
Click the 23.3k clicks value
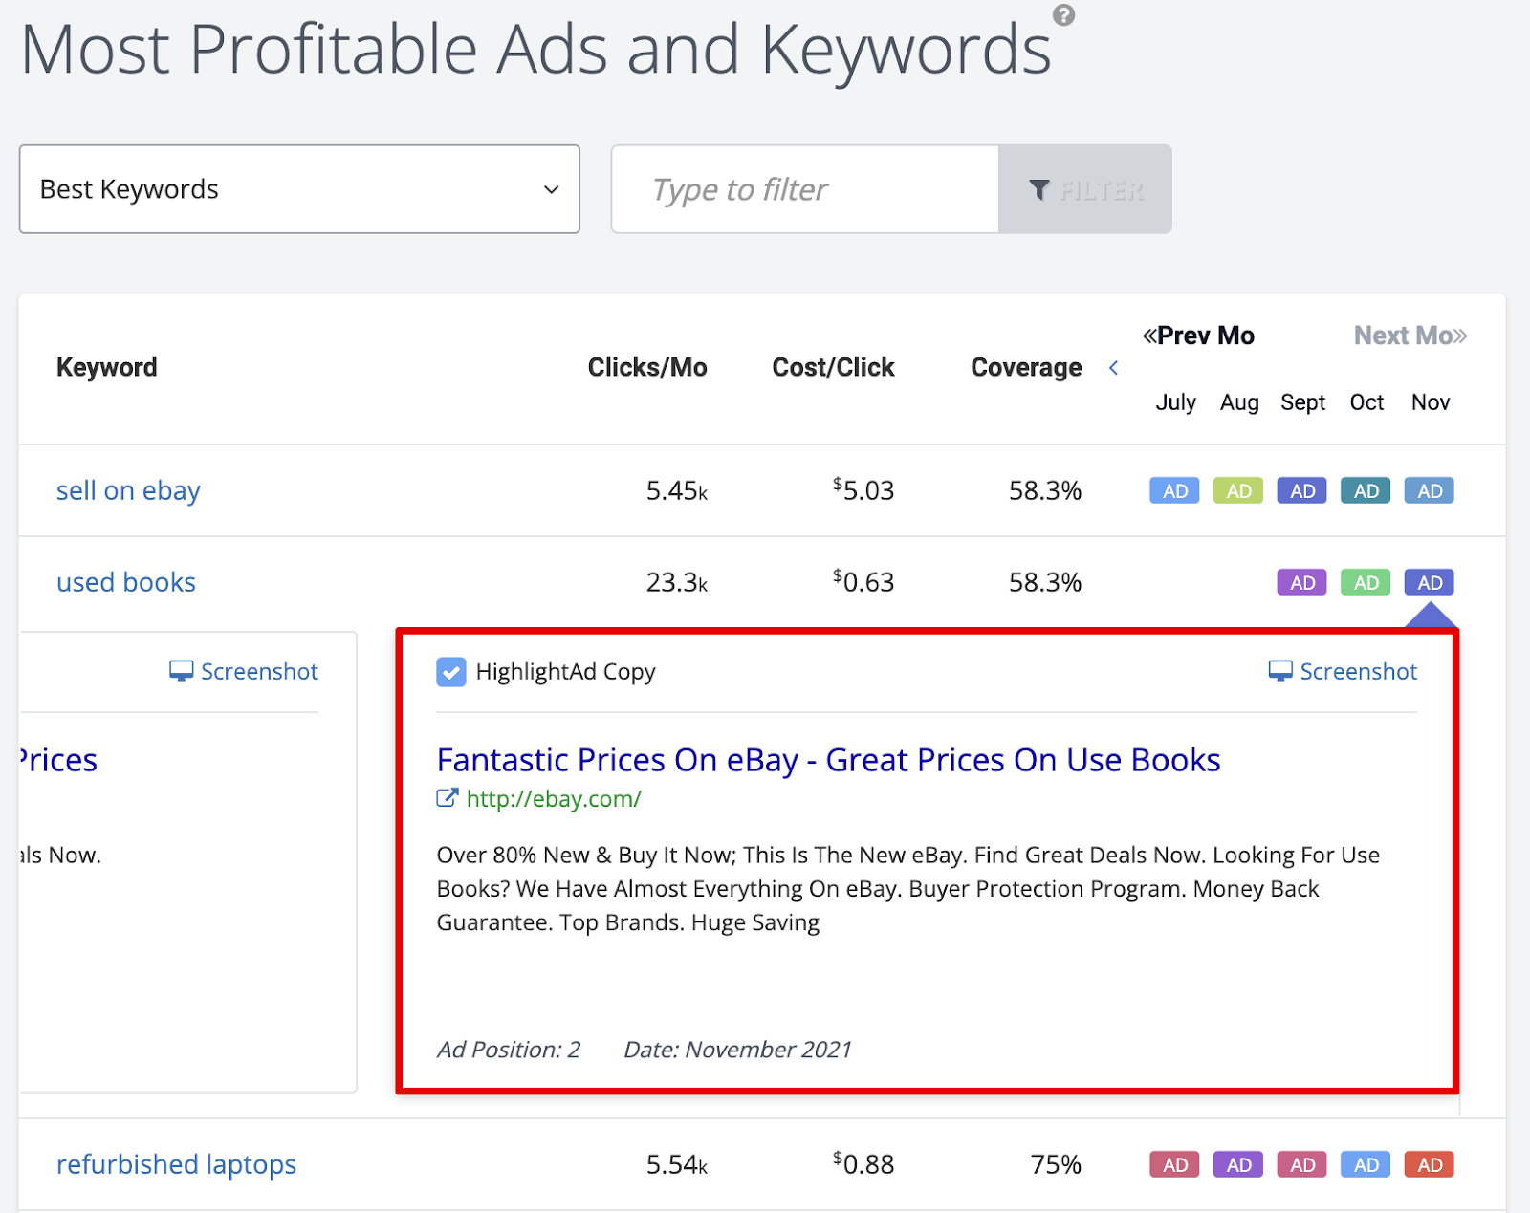click(x=677, y=583)
